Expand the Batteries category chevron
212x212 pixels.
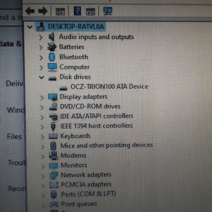41,47
